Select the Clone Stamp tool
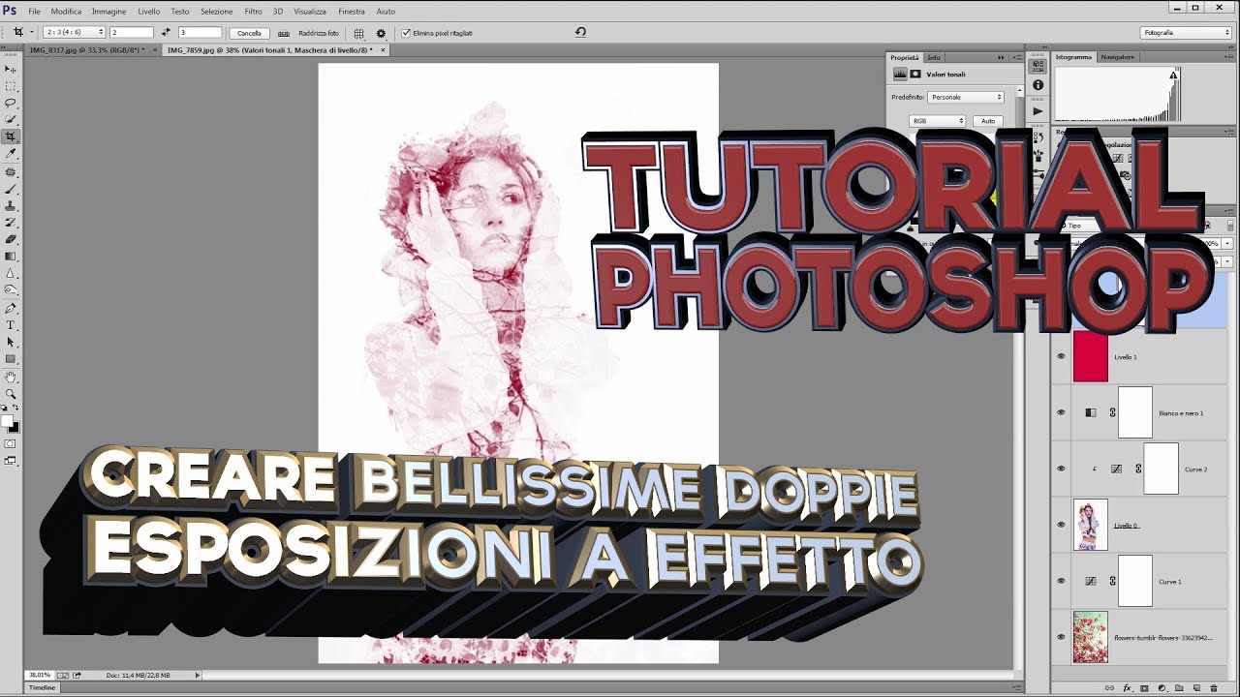The width and height of the screenshot is (1240, 697). pyautogui.click(x=11, y=205)
